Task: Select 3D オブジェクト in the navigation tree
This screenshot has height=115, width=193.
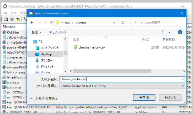Action: (x=47, y=48)
